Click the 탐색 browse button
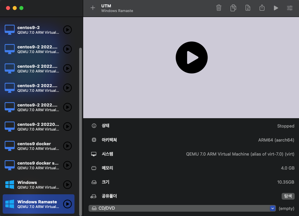Image resolution: width=299 pixels, height=216 pixels. (288, 196)
